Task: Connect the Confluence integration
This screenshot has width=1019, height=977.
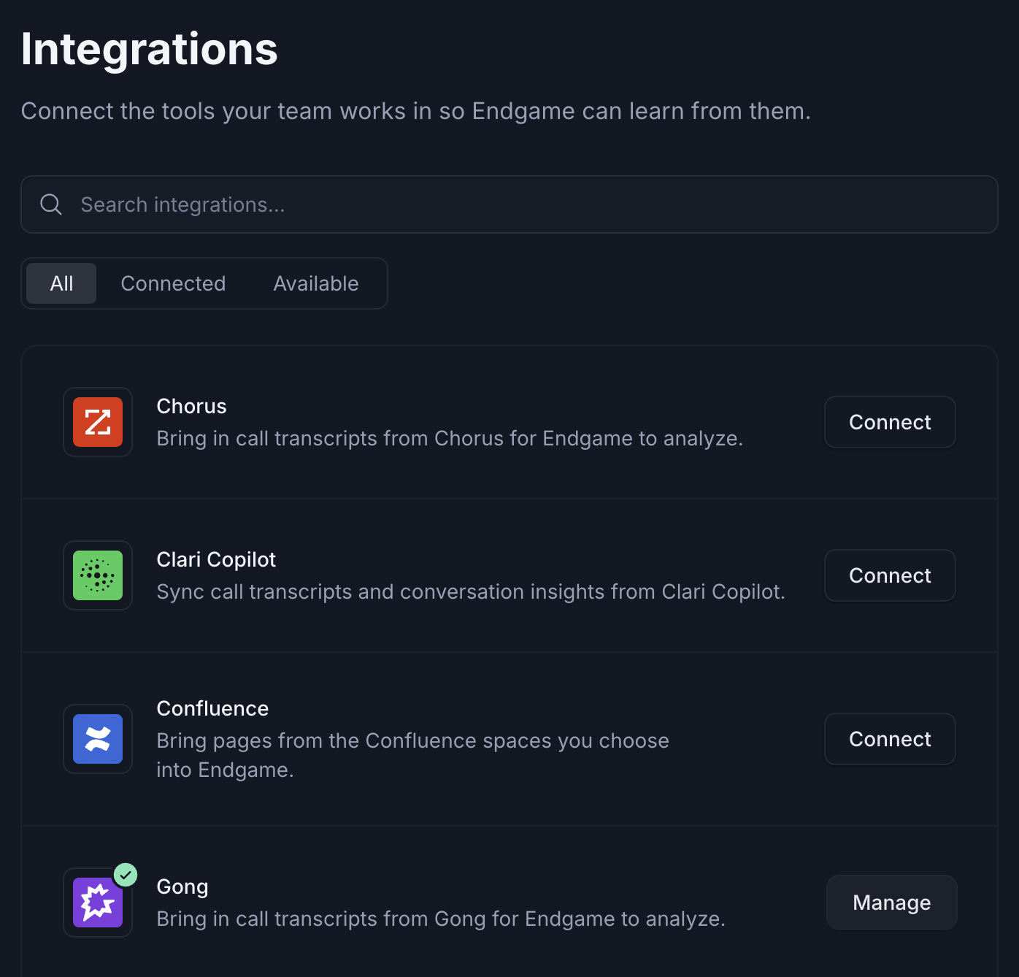Action: [x=890, y=739]
